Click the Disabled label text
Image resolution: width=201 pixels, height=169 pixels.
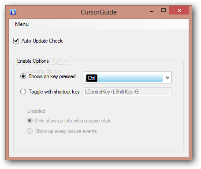36,111
